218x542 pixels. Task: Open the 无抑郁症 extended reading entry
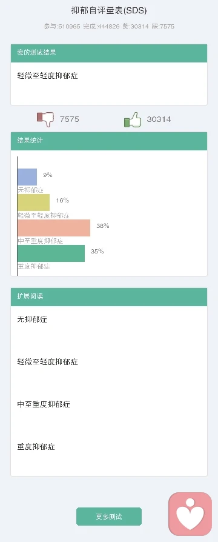(x=32, y=320)
